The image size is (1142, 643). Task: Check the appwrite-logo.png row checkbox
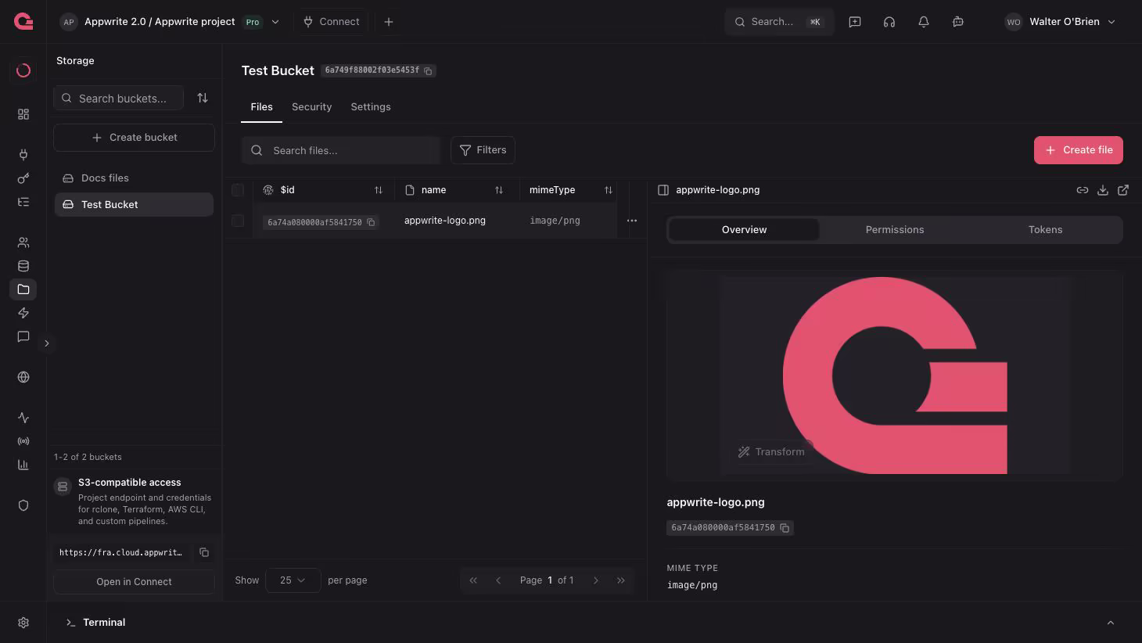pyautogui.click(x=238, y=221)
